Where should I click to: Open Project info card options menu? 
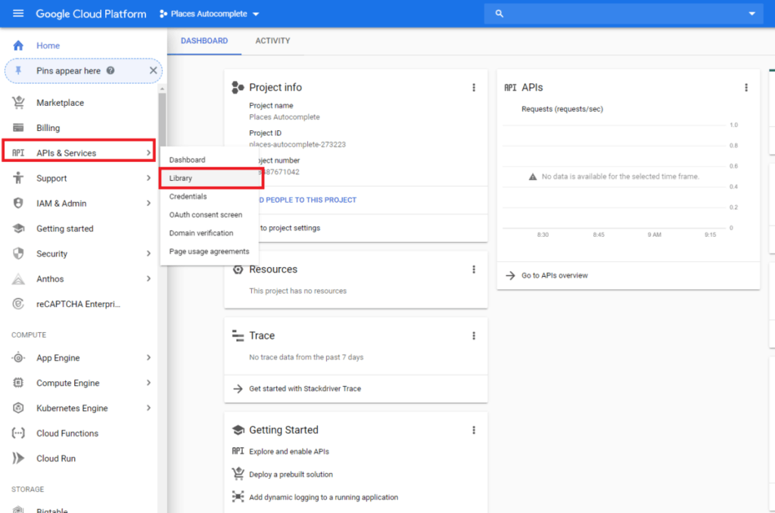tap(474, 88)
